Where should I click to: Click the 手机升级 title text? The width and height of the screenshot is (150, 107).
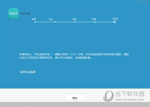25,14
